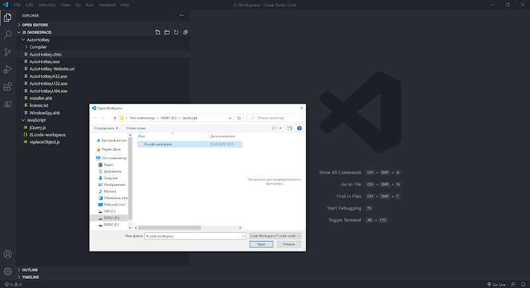Click the errors and warnings status indicator
This screenshot has height=288, width=530.
coord(13,285)
